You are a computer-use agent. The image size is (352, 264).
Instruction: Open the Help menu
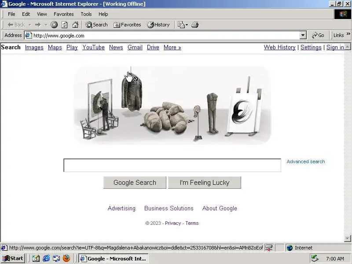[103, 14]
